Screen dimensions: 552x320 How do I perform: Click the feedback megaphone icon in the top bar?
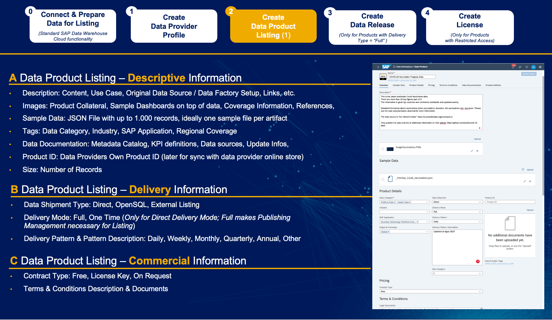coord(520,67)
